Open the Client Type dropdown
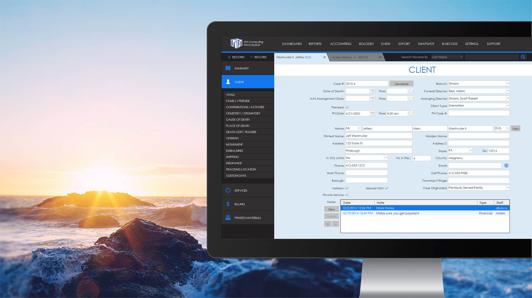The image size is (532, 298). pyautogui.click(x=508, y=106)
